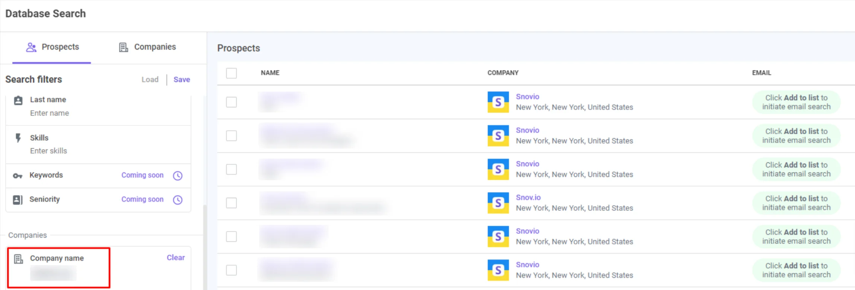Select the Prospects tab
855x290 pixels.
[x=52, y=47]
